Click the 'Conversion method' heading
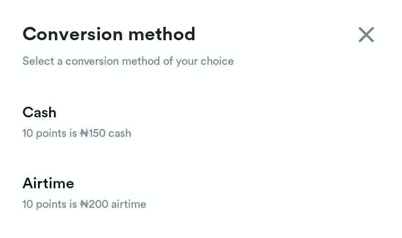The height and width of the screenshot is (238, 402). tap(109, 35)
